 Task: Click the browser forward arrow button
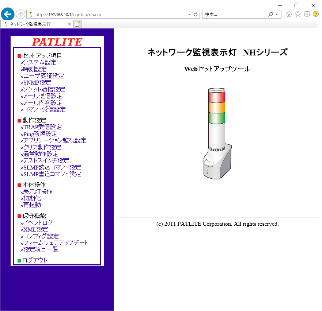pos(20,14)
